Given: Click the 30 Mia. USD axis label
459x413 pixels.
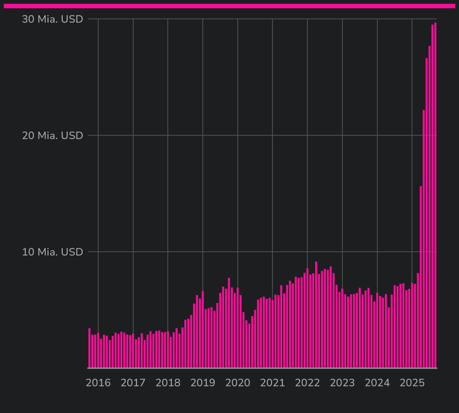Looking at the screenshot, I should [52, 19].
